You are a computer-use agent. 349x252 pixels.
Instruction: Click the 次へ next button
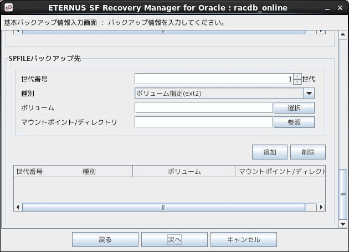[x=174, y=239]
